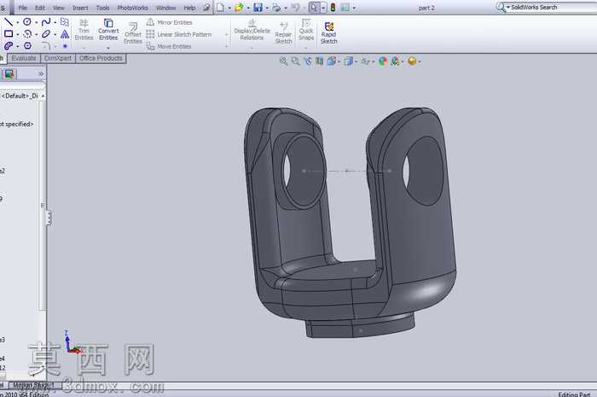
Task: Click Offset Entities tool
Action: click(133, 32)
